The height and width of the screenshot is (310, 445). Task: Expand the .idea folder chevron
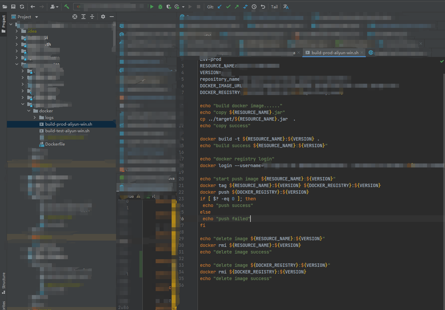pos(17,31)
